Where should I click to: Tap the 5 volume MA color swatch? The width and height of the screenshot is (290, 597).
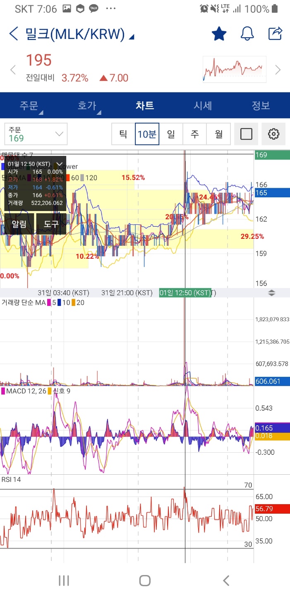click(49, 303)
